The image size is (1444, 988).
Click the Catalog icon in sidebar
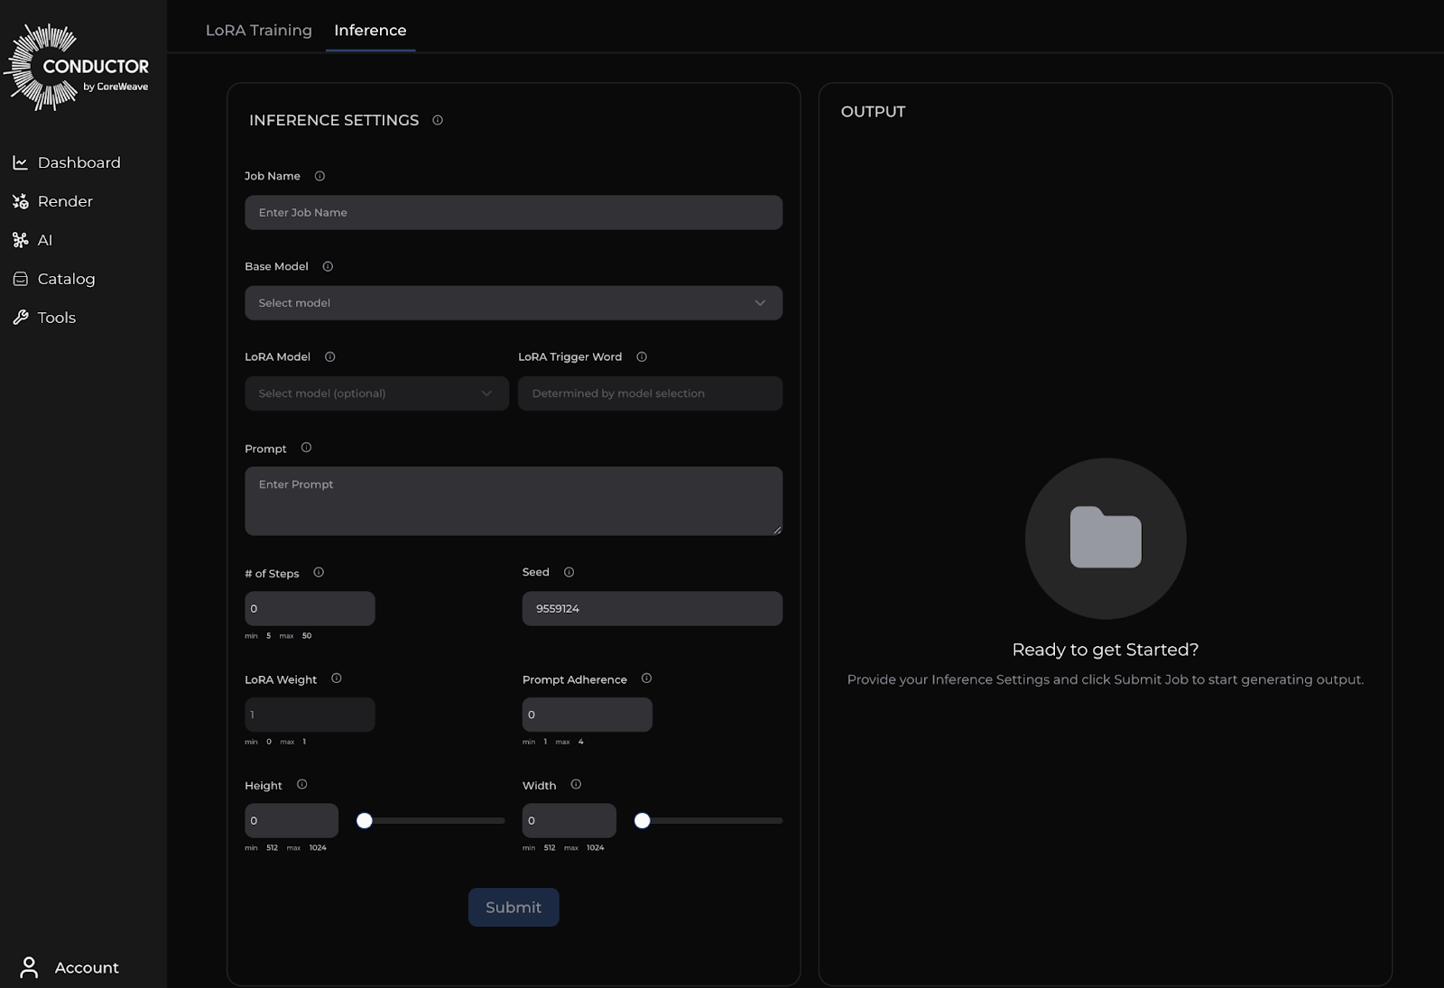20,279
